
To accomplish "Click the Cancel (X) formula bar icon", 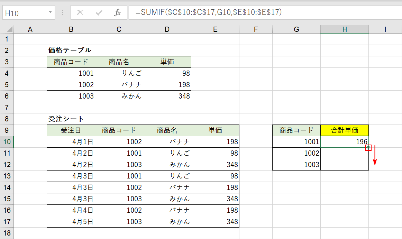I will click(x=80, y=12).
